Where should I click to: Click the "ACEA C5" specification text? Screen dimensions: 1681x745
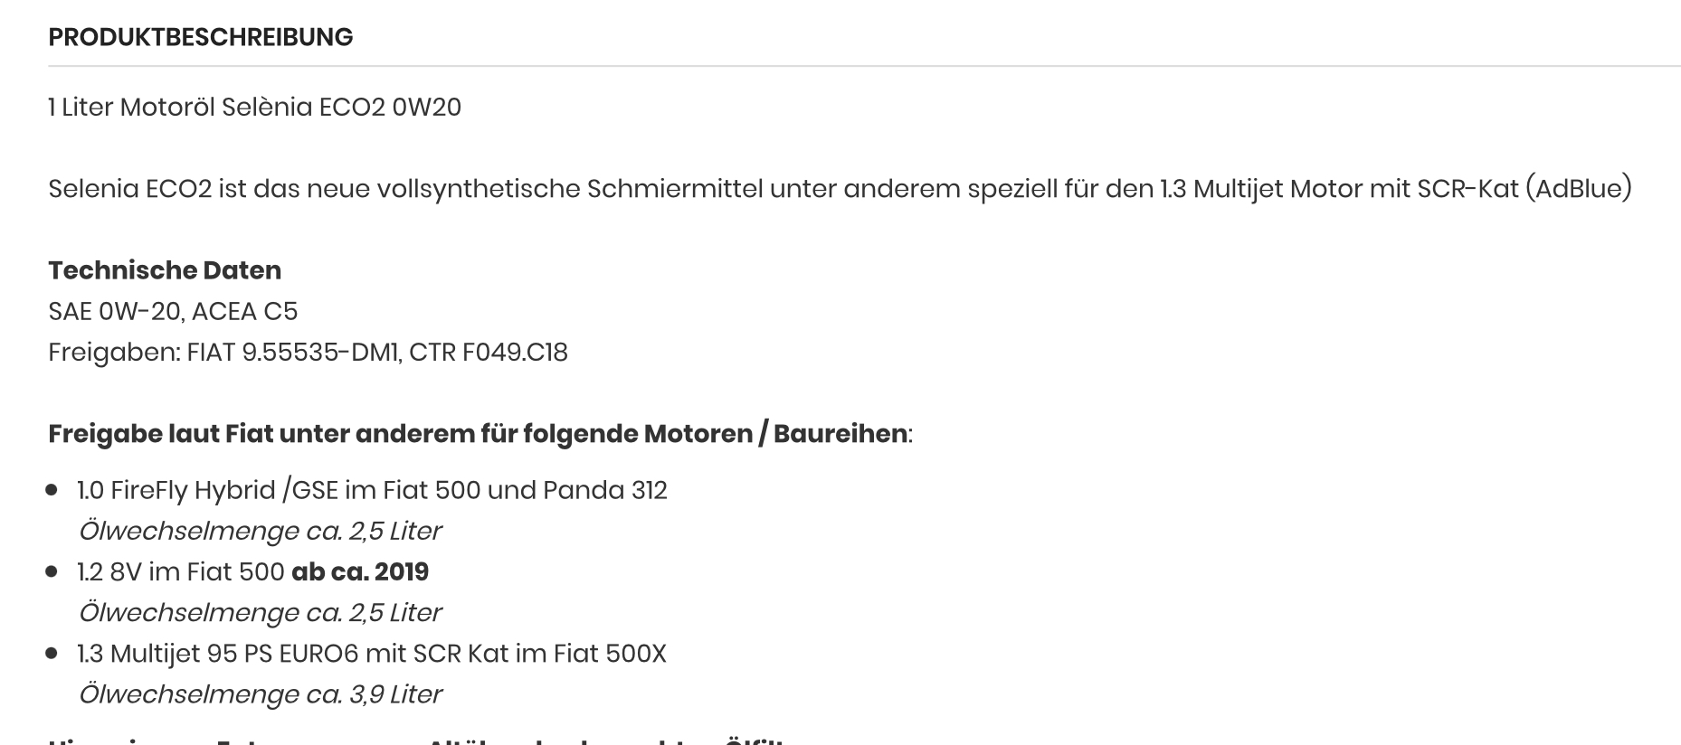point(244,311)
